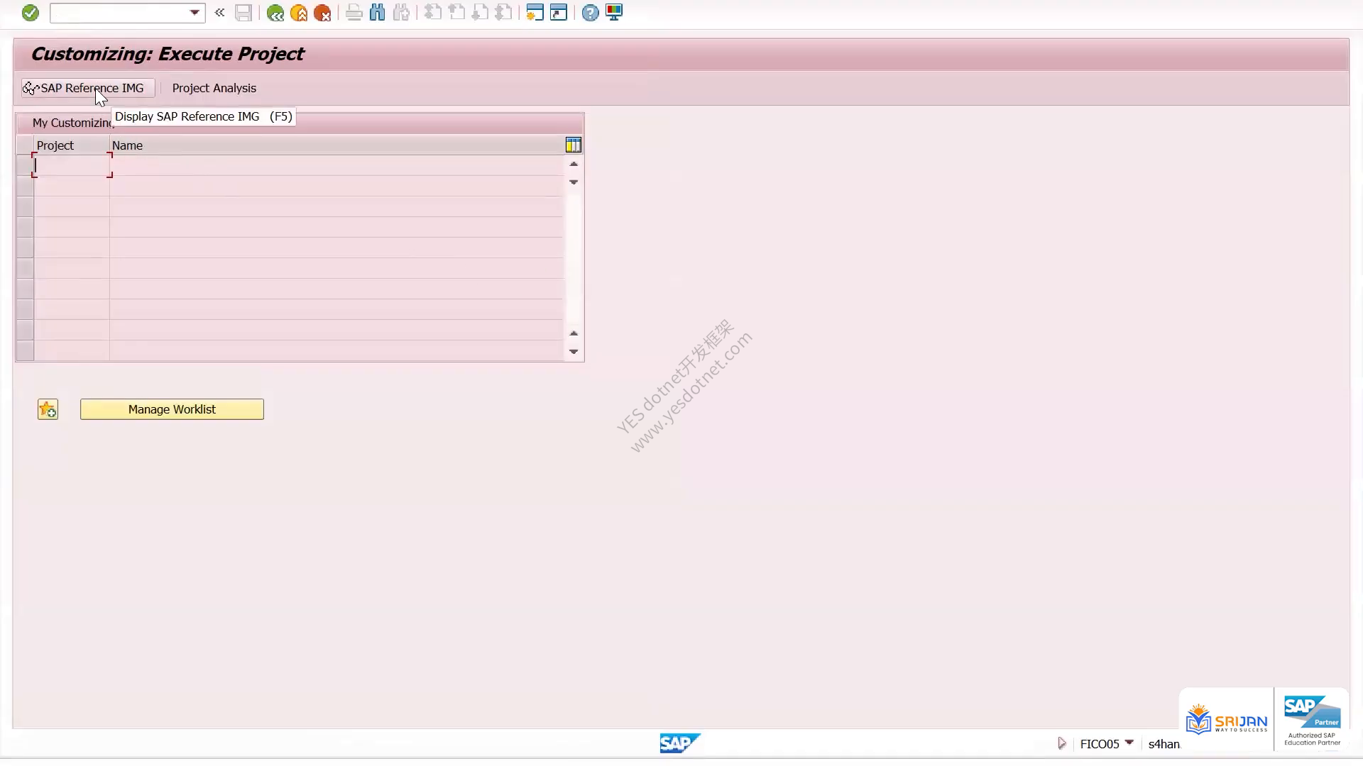Click the SAP Reference IMG button
1363x766 pixels.
pos(88,88)
